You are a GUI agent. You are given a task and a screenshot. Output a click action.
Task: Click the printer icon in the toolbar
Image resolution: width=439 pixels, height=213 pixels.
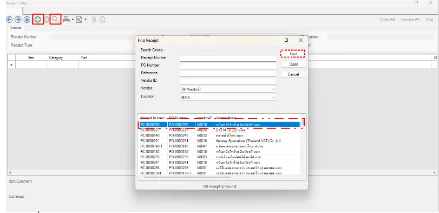tap(67, 20)
